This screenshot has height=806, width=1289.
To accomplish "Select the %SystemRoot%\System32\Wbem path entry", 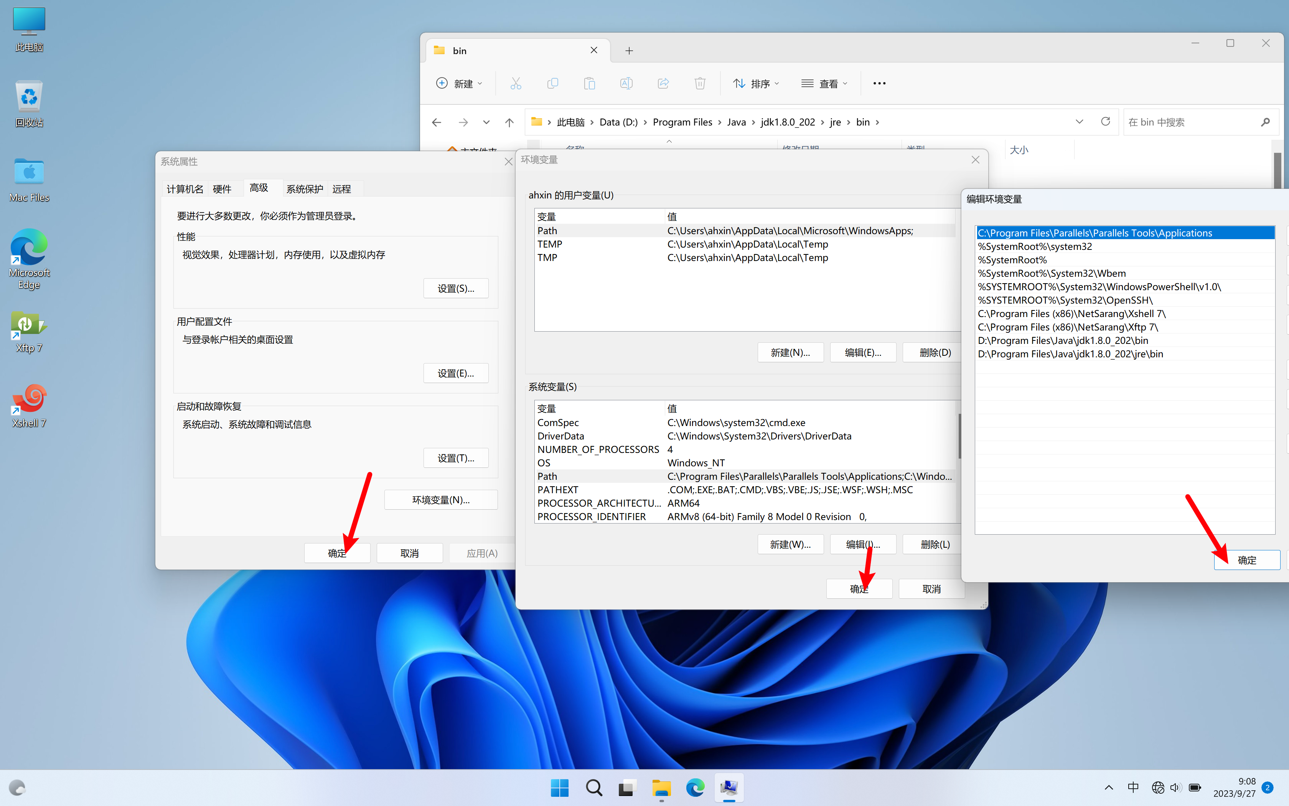I will point(1052,273).
